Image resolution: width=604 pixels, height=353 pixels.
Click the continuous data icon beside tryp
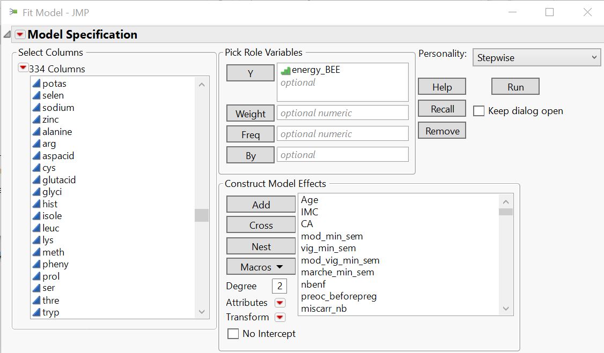tap(37, 312)
